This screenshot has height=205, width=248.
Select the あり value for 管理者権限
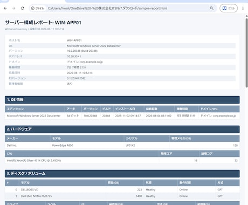coord(70,84)
